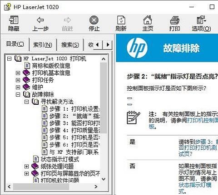
Task: Click the tree's vertical scrollbar up arrow
Action: click(x=104, y=59)
